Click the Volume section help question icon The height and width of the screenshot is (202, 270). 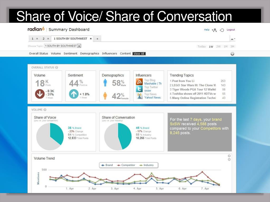coord(45,110)
